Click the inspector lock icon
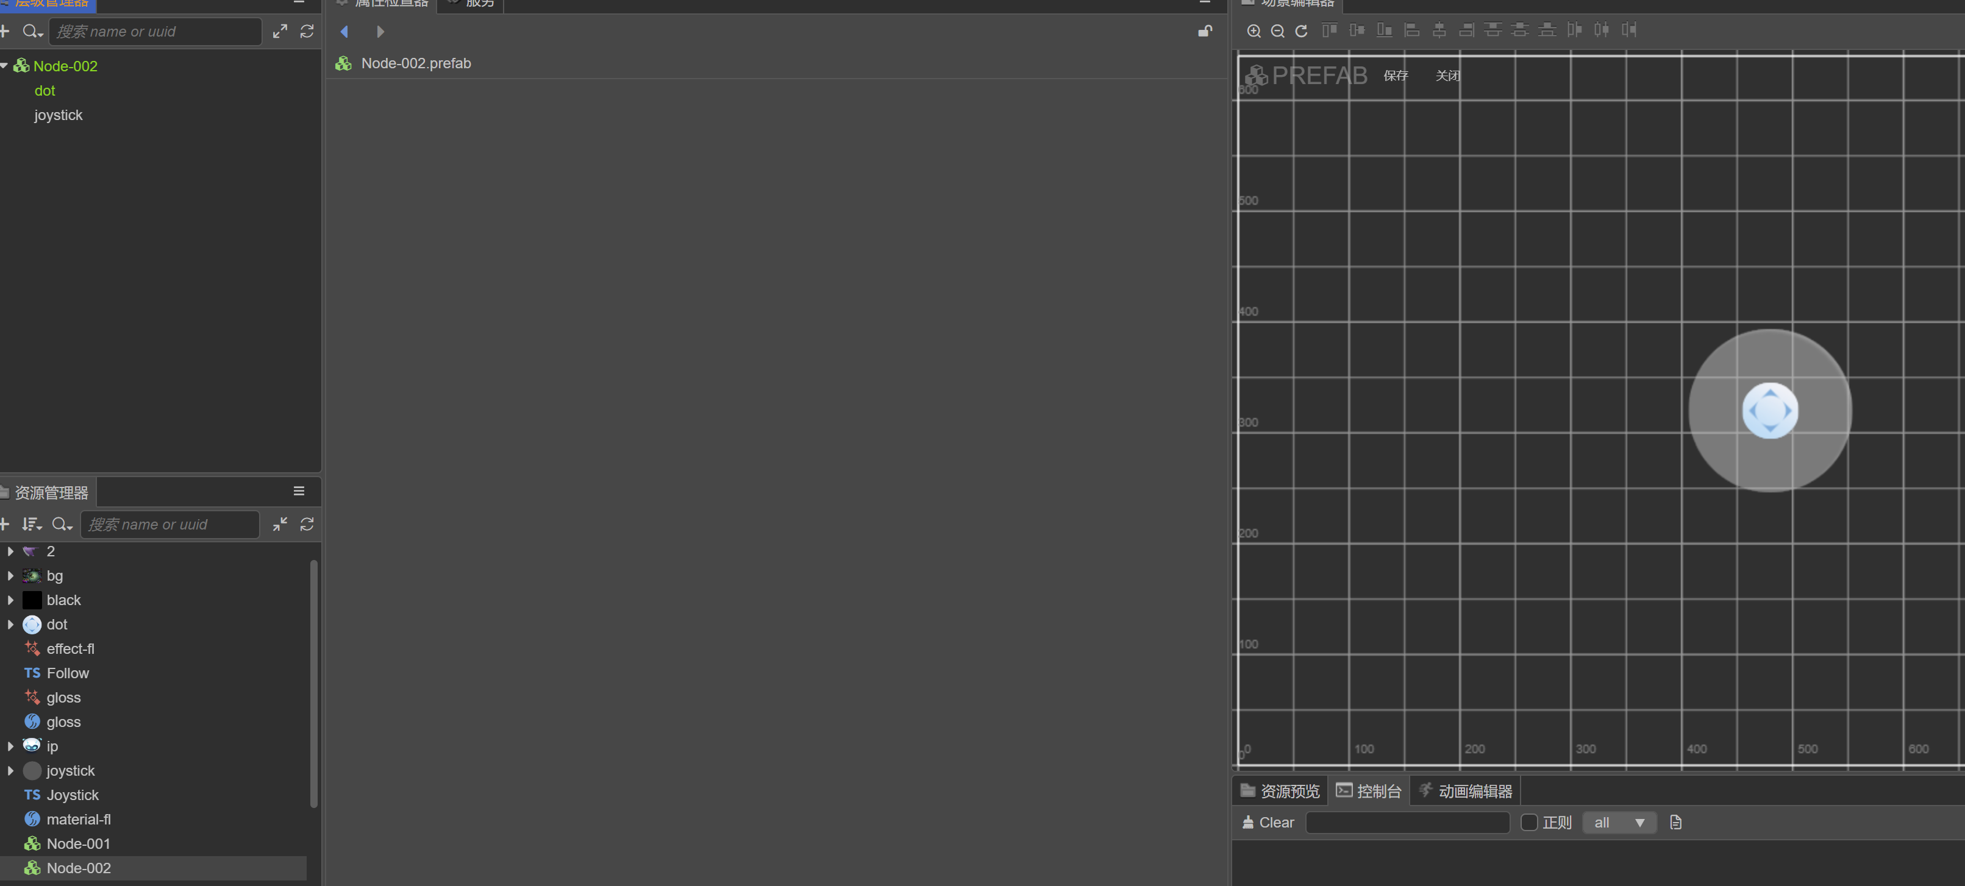 tap(1205, 31)
